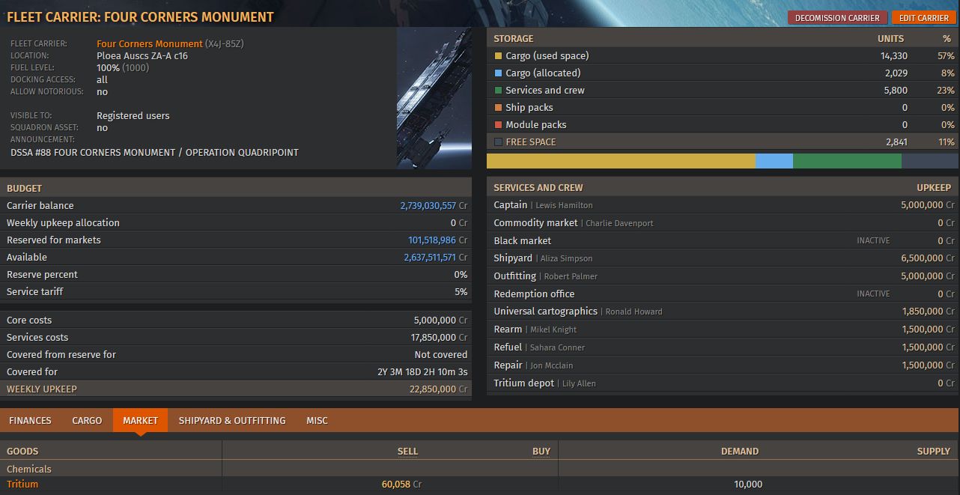This screenshot has height=495, width=960.
Task: Click the reserved for markets value '101,518,986'
Action: (x=432, y=240)
